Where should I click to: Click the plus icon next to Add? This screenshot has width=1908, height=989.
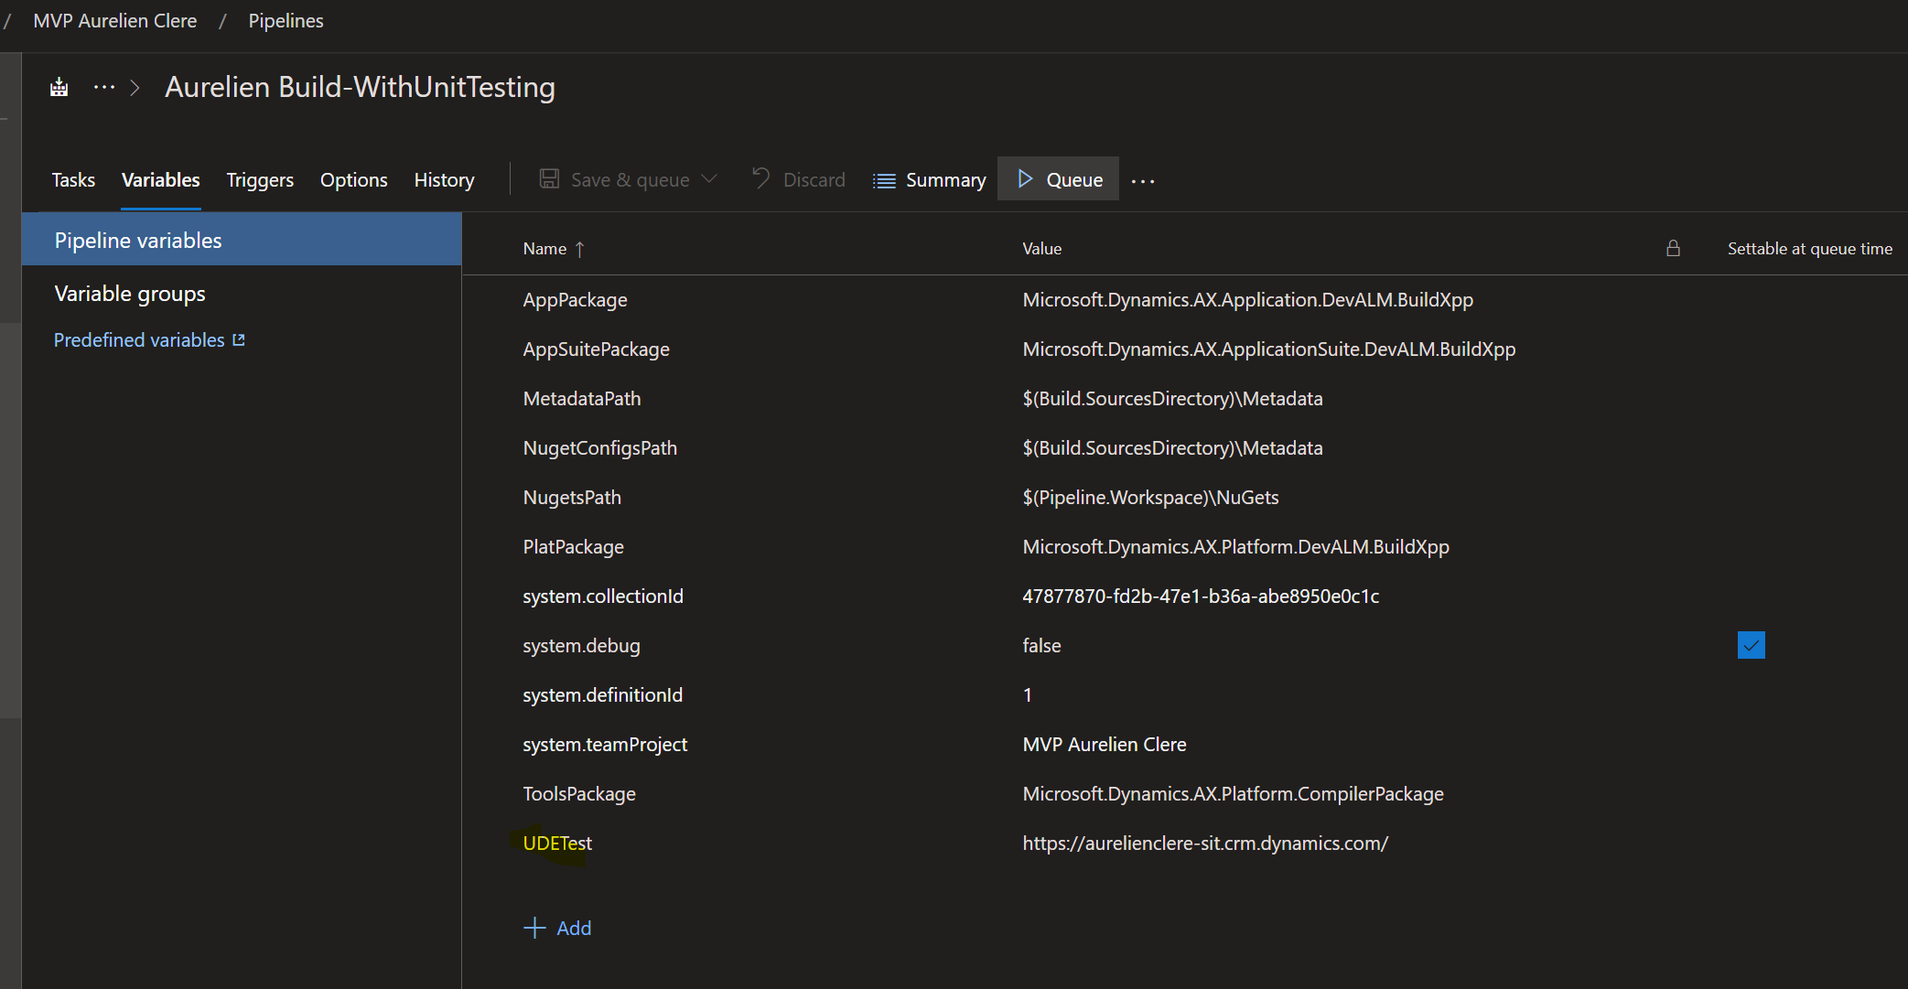(x=534, y=928)
